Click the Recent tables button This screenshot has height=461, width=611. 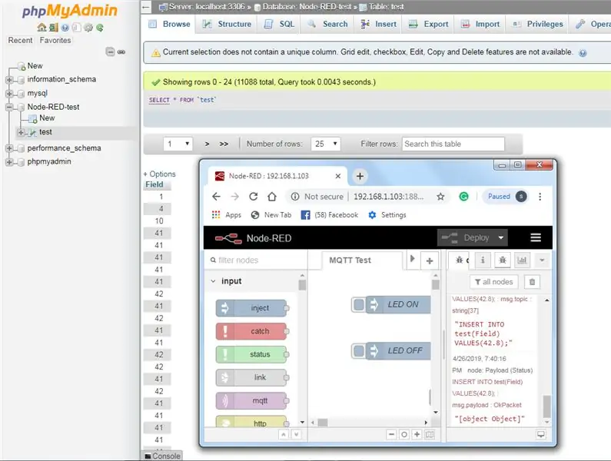20,41
